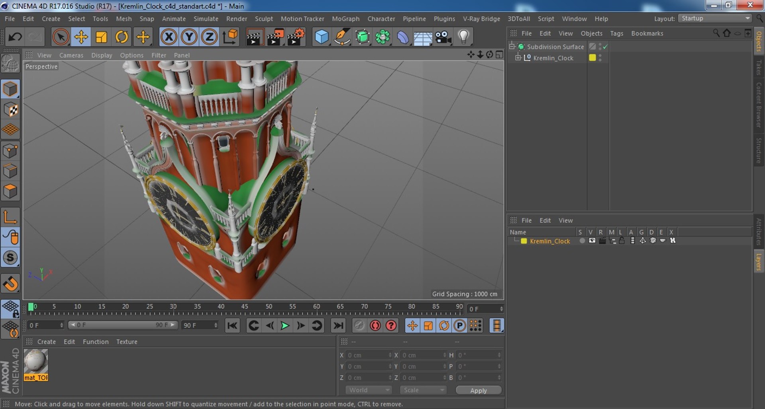
Task: Go to end of animation
Action: coord(338,326)
